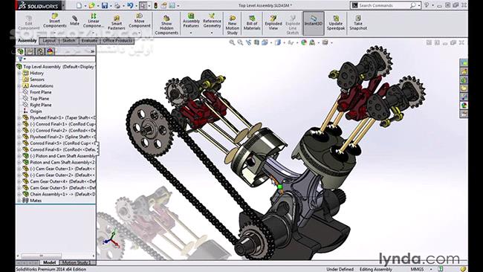Select the Sensors folder
The height and width of the screenshot is (272, 483).
[37, 80]
